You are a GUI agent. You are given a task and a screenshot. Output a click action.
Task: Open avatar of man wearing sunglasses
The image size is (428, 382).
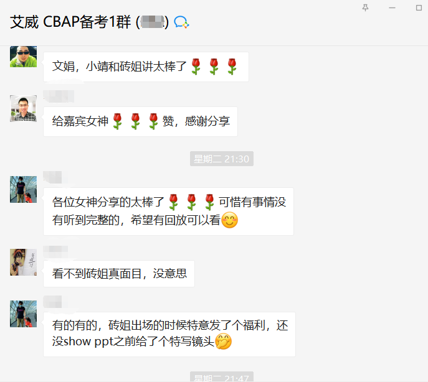click(x=23, y=57)
